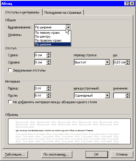Click the После 6 пт value field
This screenshot has height=161, width=136.
[41, 95]
